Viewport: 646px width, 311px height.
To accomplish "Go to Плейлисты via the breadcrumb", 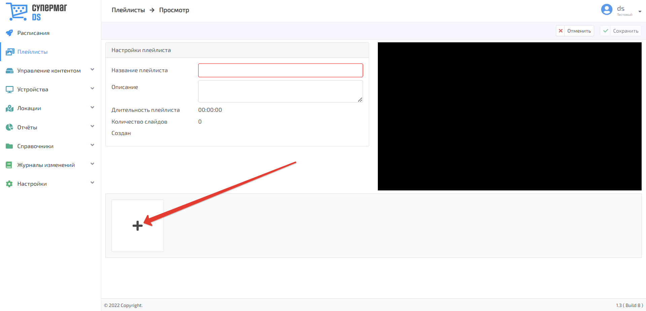I will pos(128,10).
